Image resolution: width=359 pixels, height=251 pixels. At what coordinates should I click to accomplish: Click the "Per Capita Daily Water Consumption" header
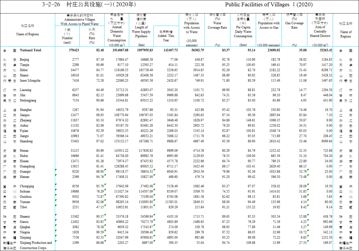pyautogui.click(x=243, y=32)
